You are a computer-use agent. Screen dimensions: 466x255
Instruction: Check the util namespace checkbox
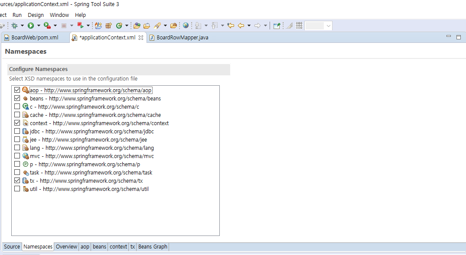[x=17, y=188]
